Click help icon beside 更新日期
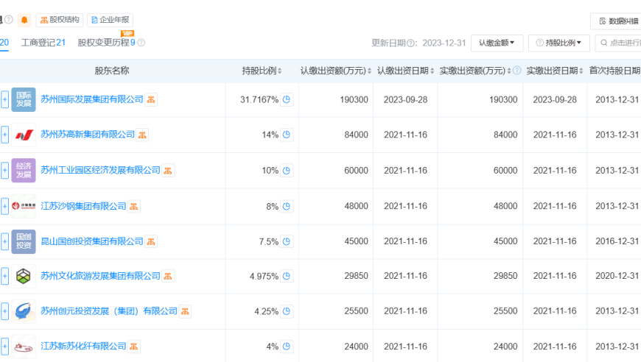641x362 pixels. tap(410, 43)
